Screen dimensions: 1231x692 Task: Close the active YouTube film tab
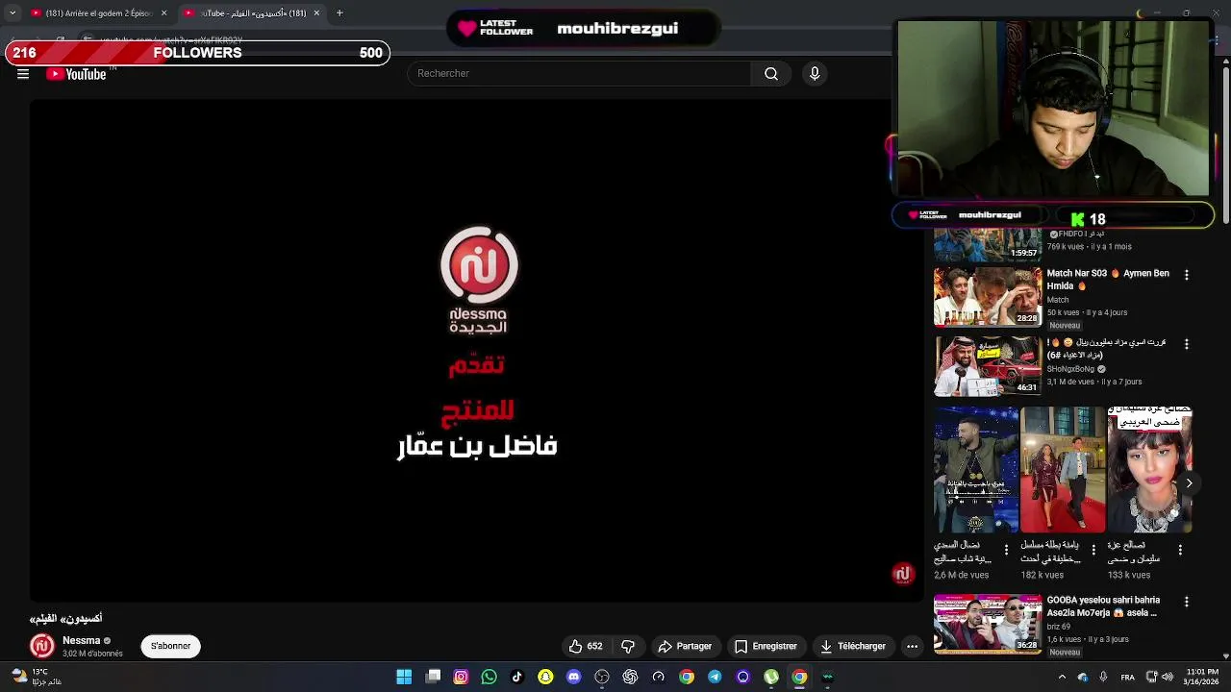[315, 13]
